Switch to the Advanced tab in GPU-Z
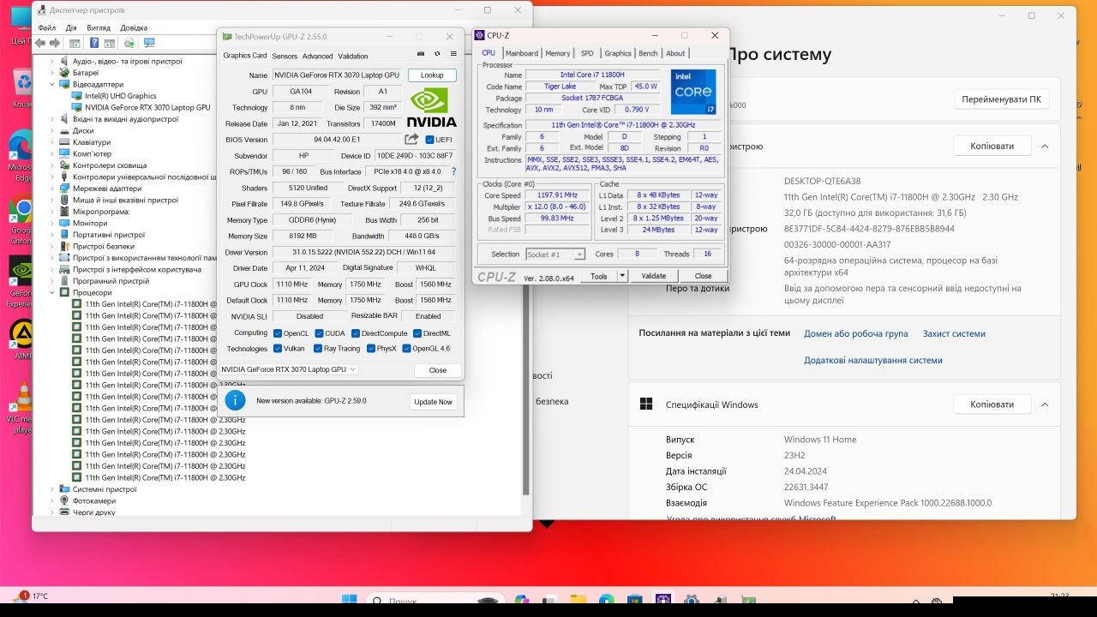The image size is (1097, 617). [x=317, y=56]
